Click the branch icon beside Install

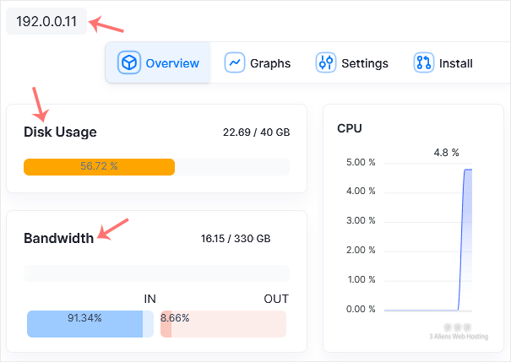pos(423,63)
